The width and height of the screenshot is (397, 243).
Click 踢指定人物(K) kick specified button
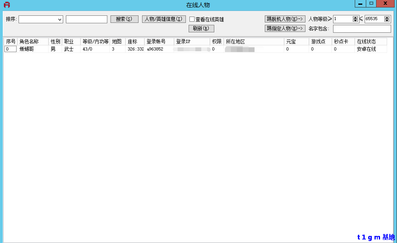(285, 28)
